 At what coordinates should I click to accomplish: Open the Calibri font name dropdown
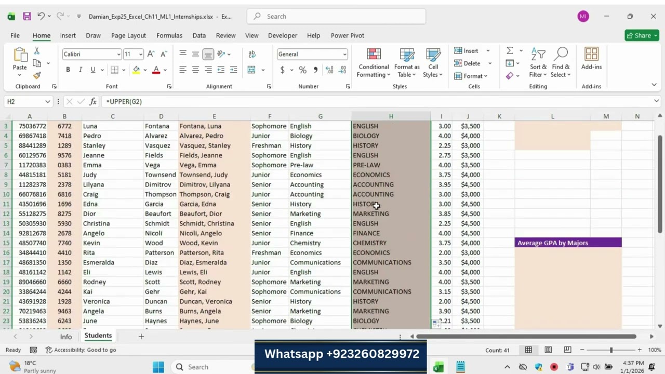coord(118,54)
